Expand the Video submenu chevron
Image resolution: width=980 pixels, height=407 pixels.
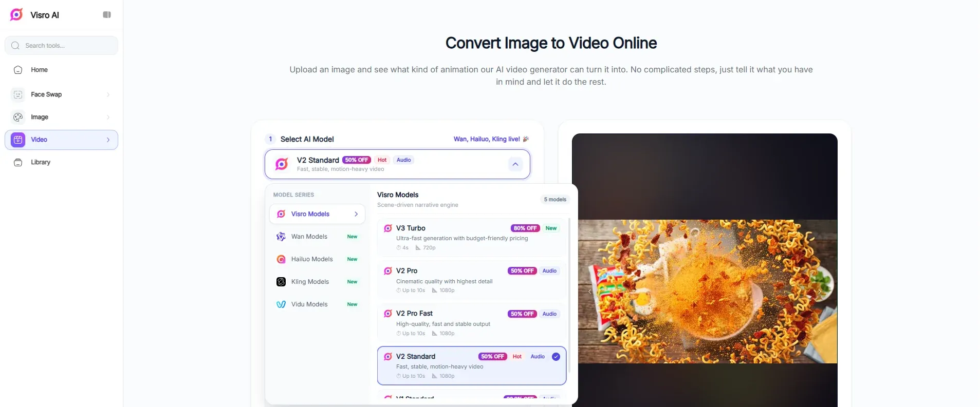(x=108, y=140)
